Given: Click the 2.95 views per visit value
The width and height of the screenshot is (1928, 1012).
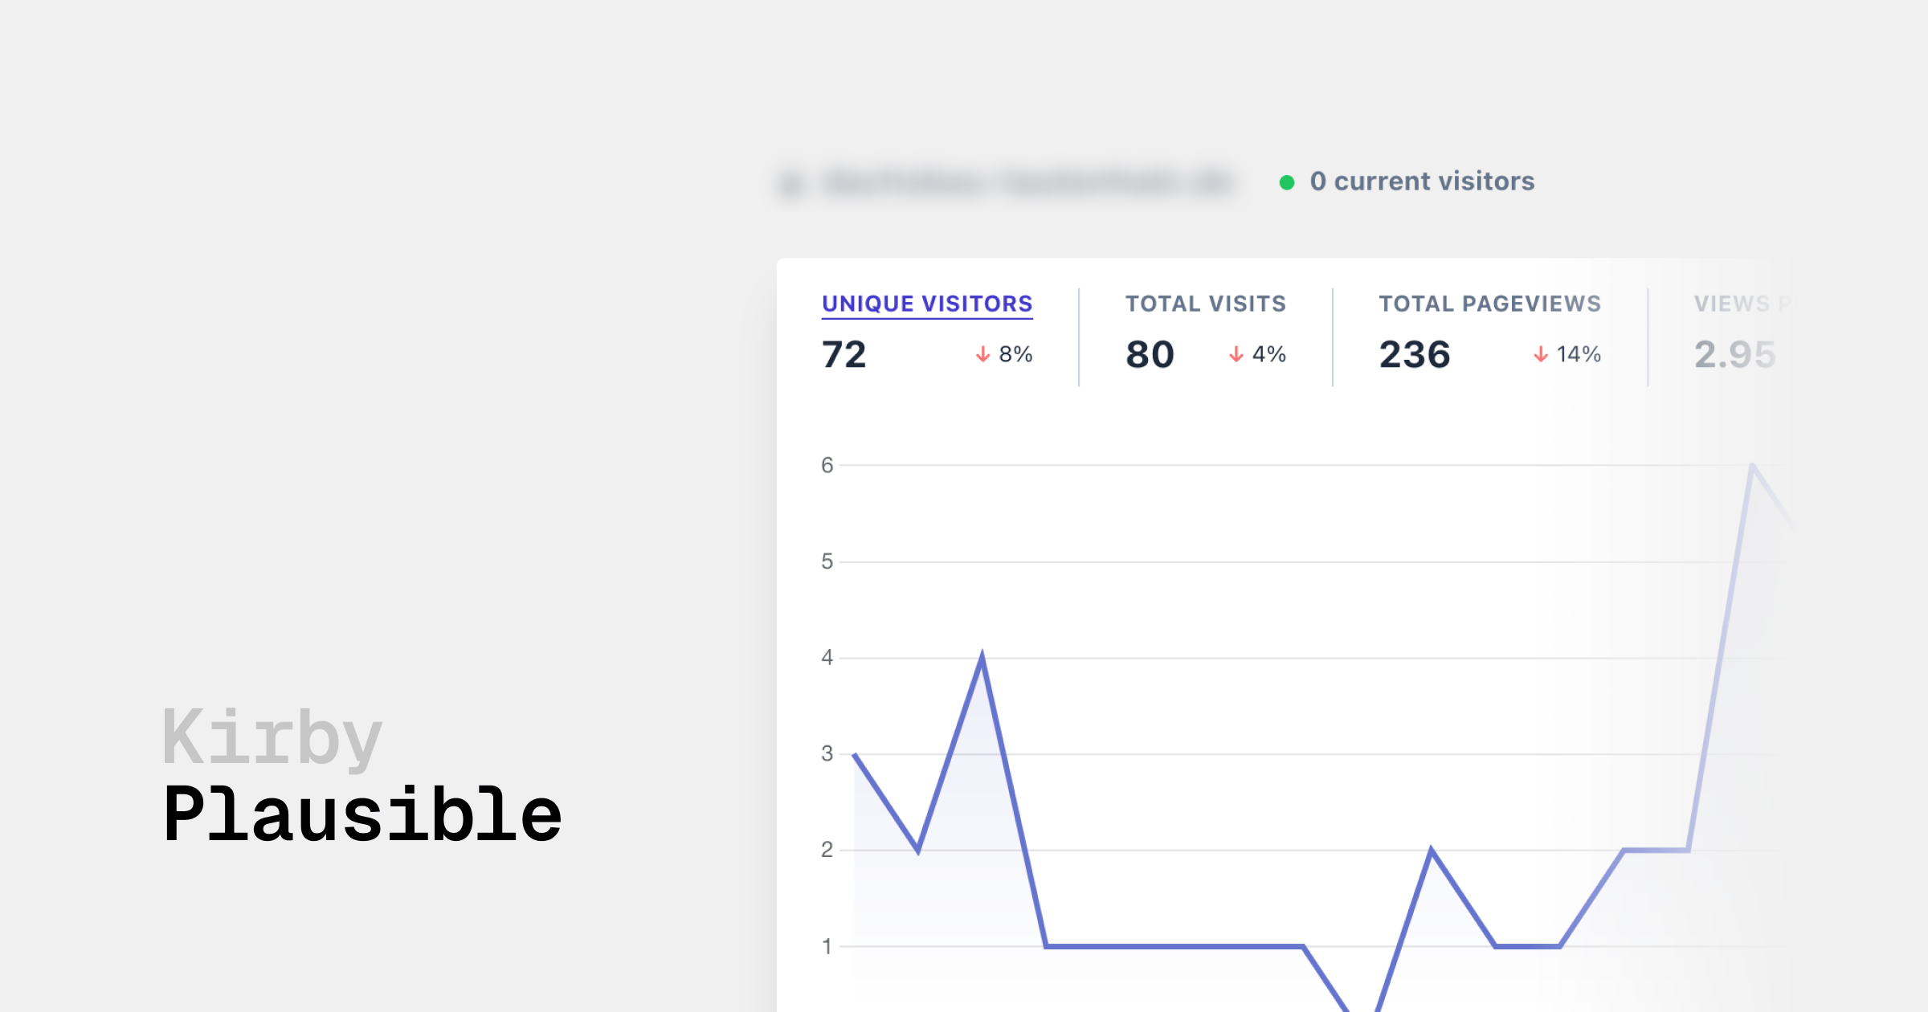Looking at the screenshot, I should [1734, 354].
